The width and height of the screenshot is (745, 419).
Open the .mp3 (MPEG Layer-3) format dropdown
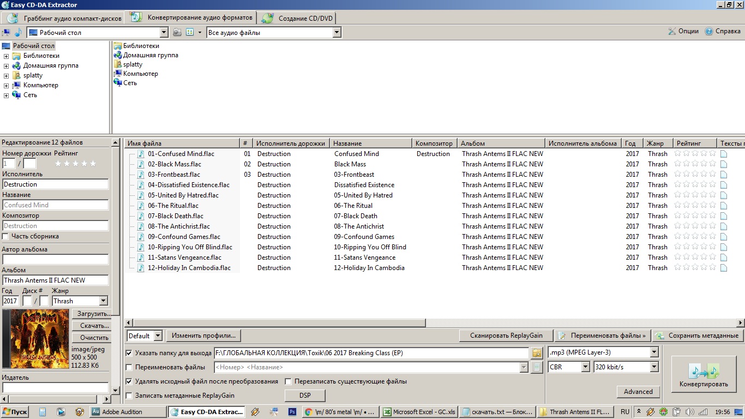tap(654, 352)
